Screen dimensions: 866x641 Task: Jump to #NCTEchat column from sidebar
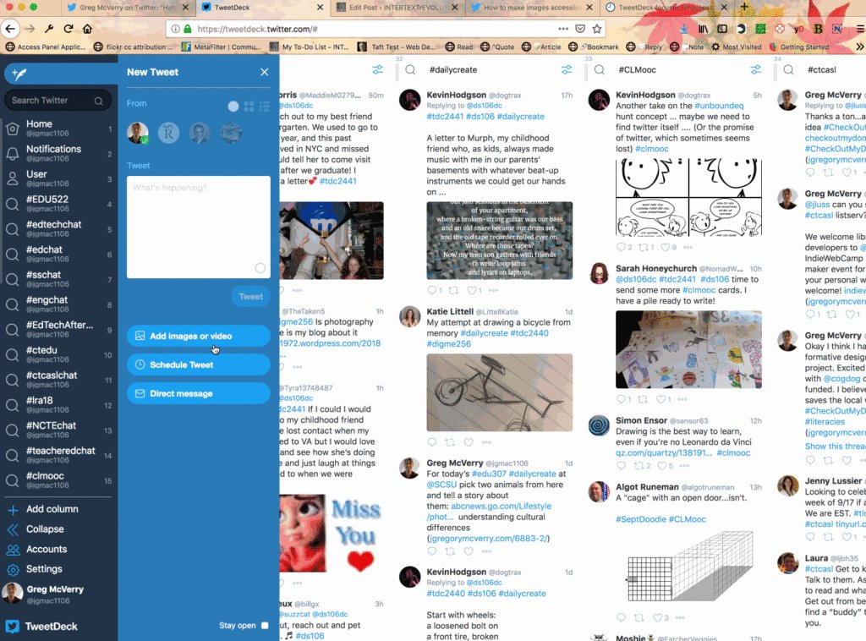pyautogui.click(x=58, y=430)
